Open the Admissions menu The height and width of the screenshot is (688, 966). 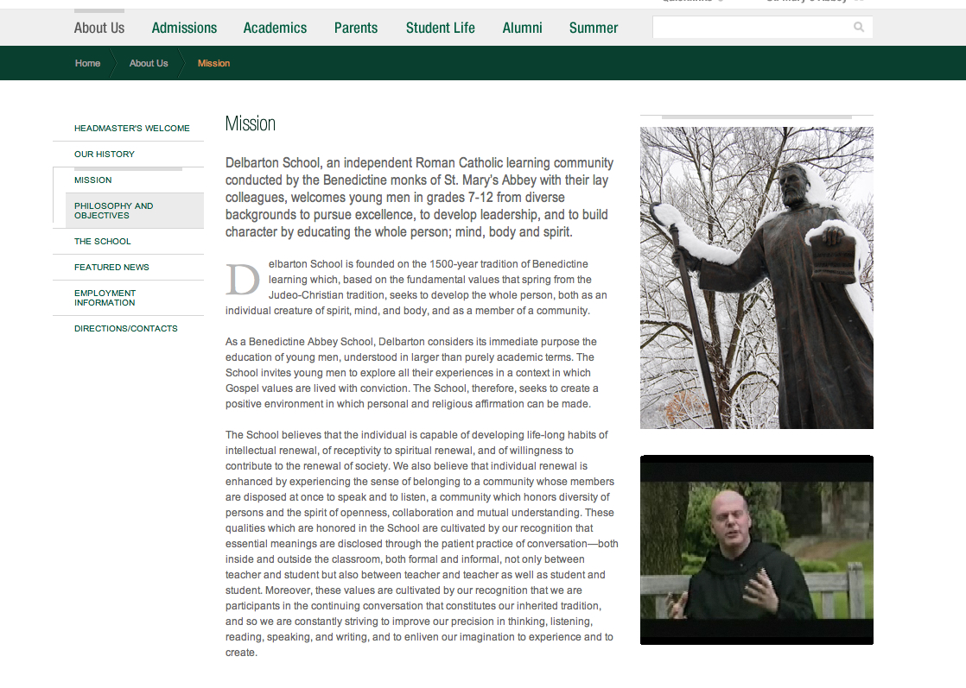184,28
